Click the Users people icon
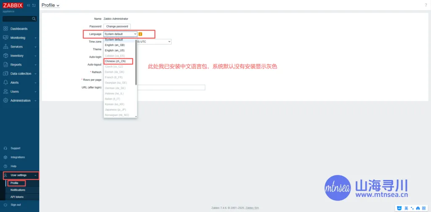Screen dimensions: 431x212 point(5,91)
